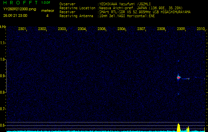Click the 0.9 frequency axis label
Viewport: 208px width, 132px height.
[3, 76]
